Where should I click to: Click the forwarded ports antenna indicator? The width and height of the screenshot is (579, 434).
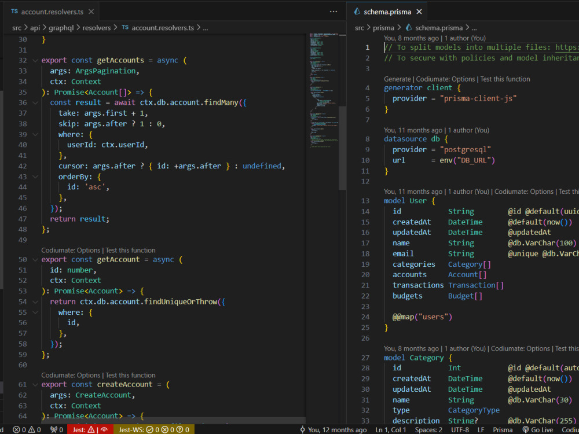click(x=56, y=429)
